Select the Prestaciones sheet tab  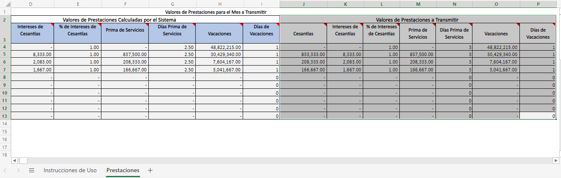click(123, 170)
